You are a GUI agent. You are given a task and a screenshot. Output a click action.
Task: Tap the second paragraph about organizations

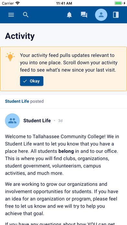pyautogui.click(x=62, y=199)
